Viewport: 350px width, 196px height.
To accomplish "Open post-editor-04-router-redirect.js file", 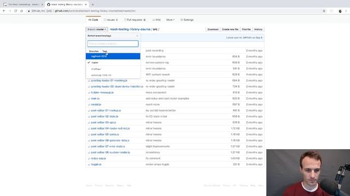I will click(110, 128).
